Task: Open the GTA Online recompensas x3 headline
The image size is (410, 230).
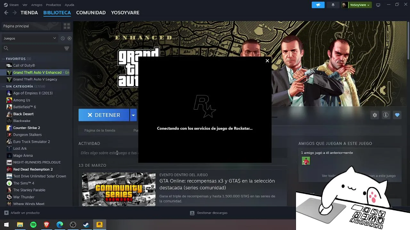Action: 217,184
